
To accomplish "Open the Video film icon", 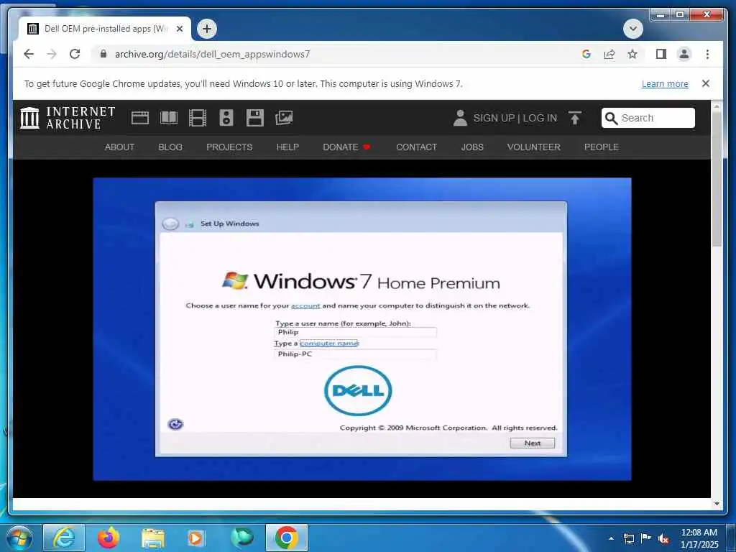I will tap(198, 118).
